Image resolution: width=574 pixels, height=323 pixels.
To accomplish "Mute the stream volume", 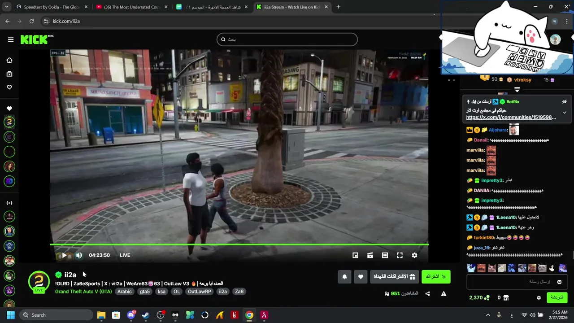I will point(79,255).
